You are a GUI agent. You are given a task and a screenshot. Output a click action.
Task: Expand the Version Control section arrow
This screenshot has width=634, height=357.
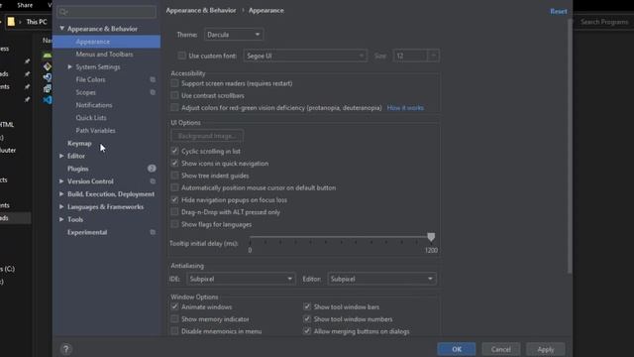click(61, 181)
